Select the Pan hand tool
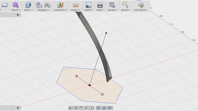Screen dimensions: 198x111 pos(81,108)
